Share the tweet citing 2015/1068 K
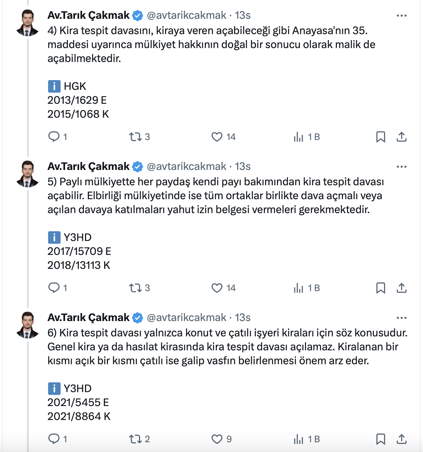The width and height of the screenshot is (423, 452). 401,137
